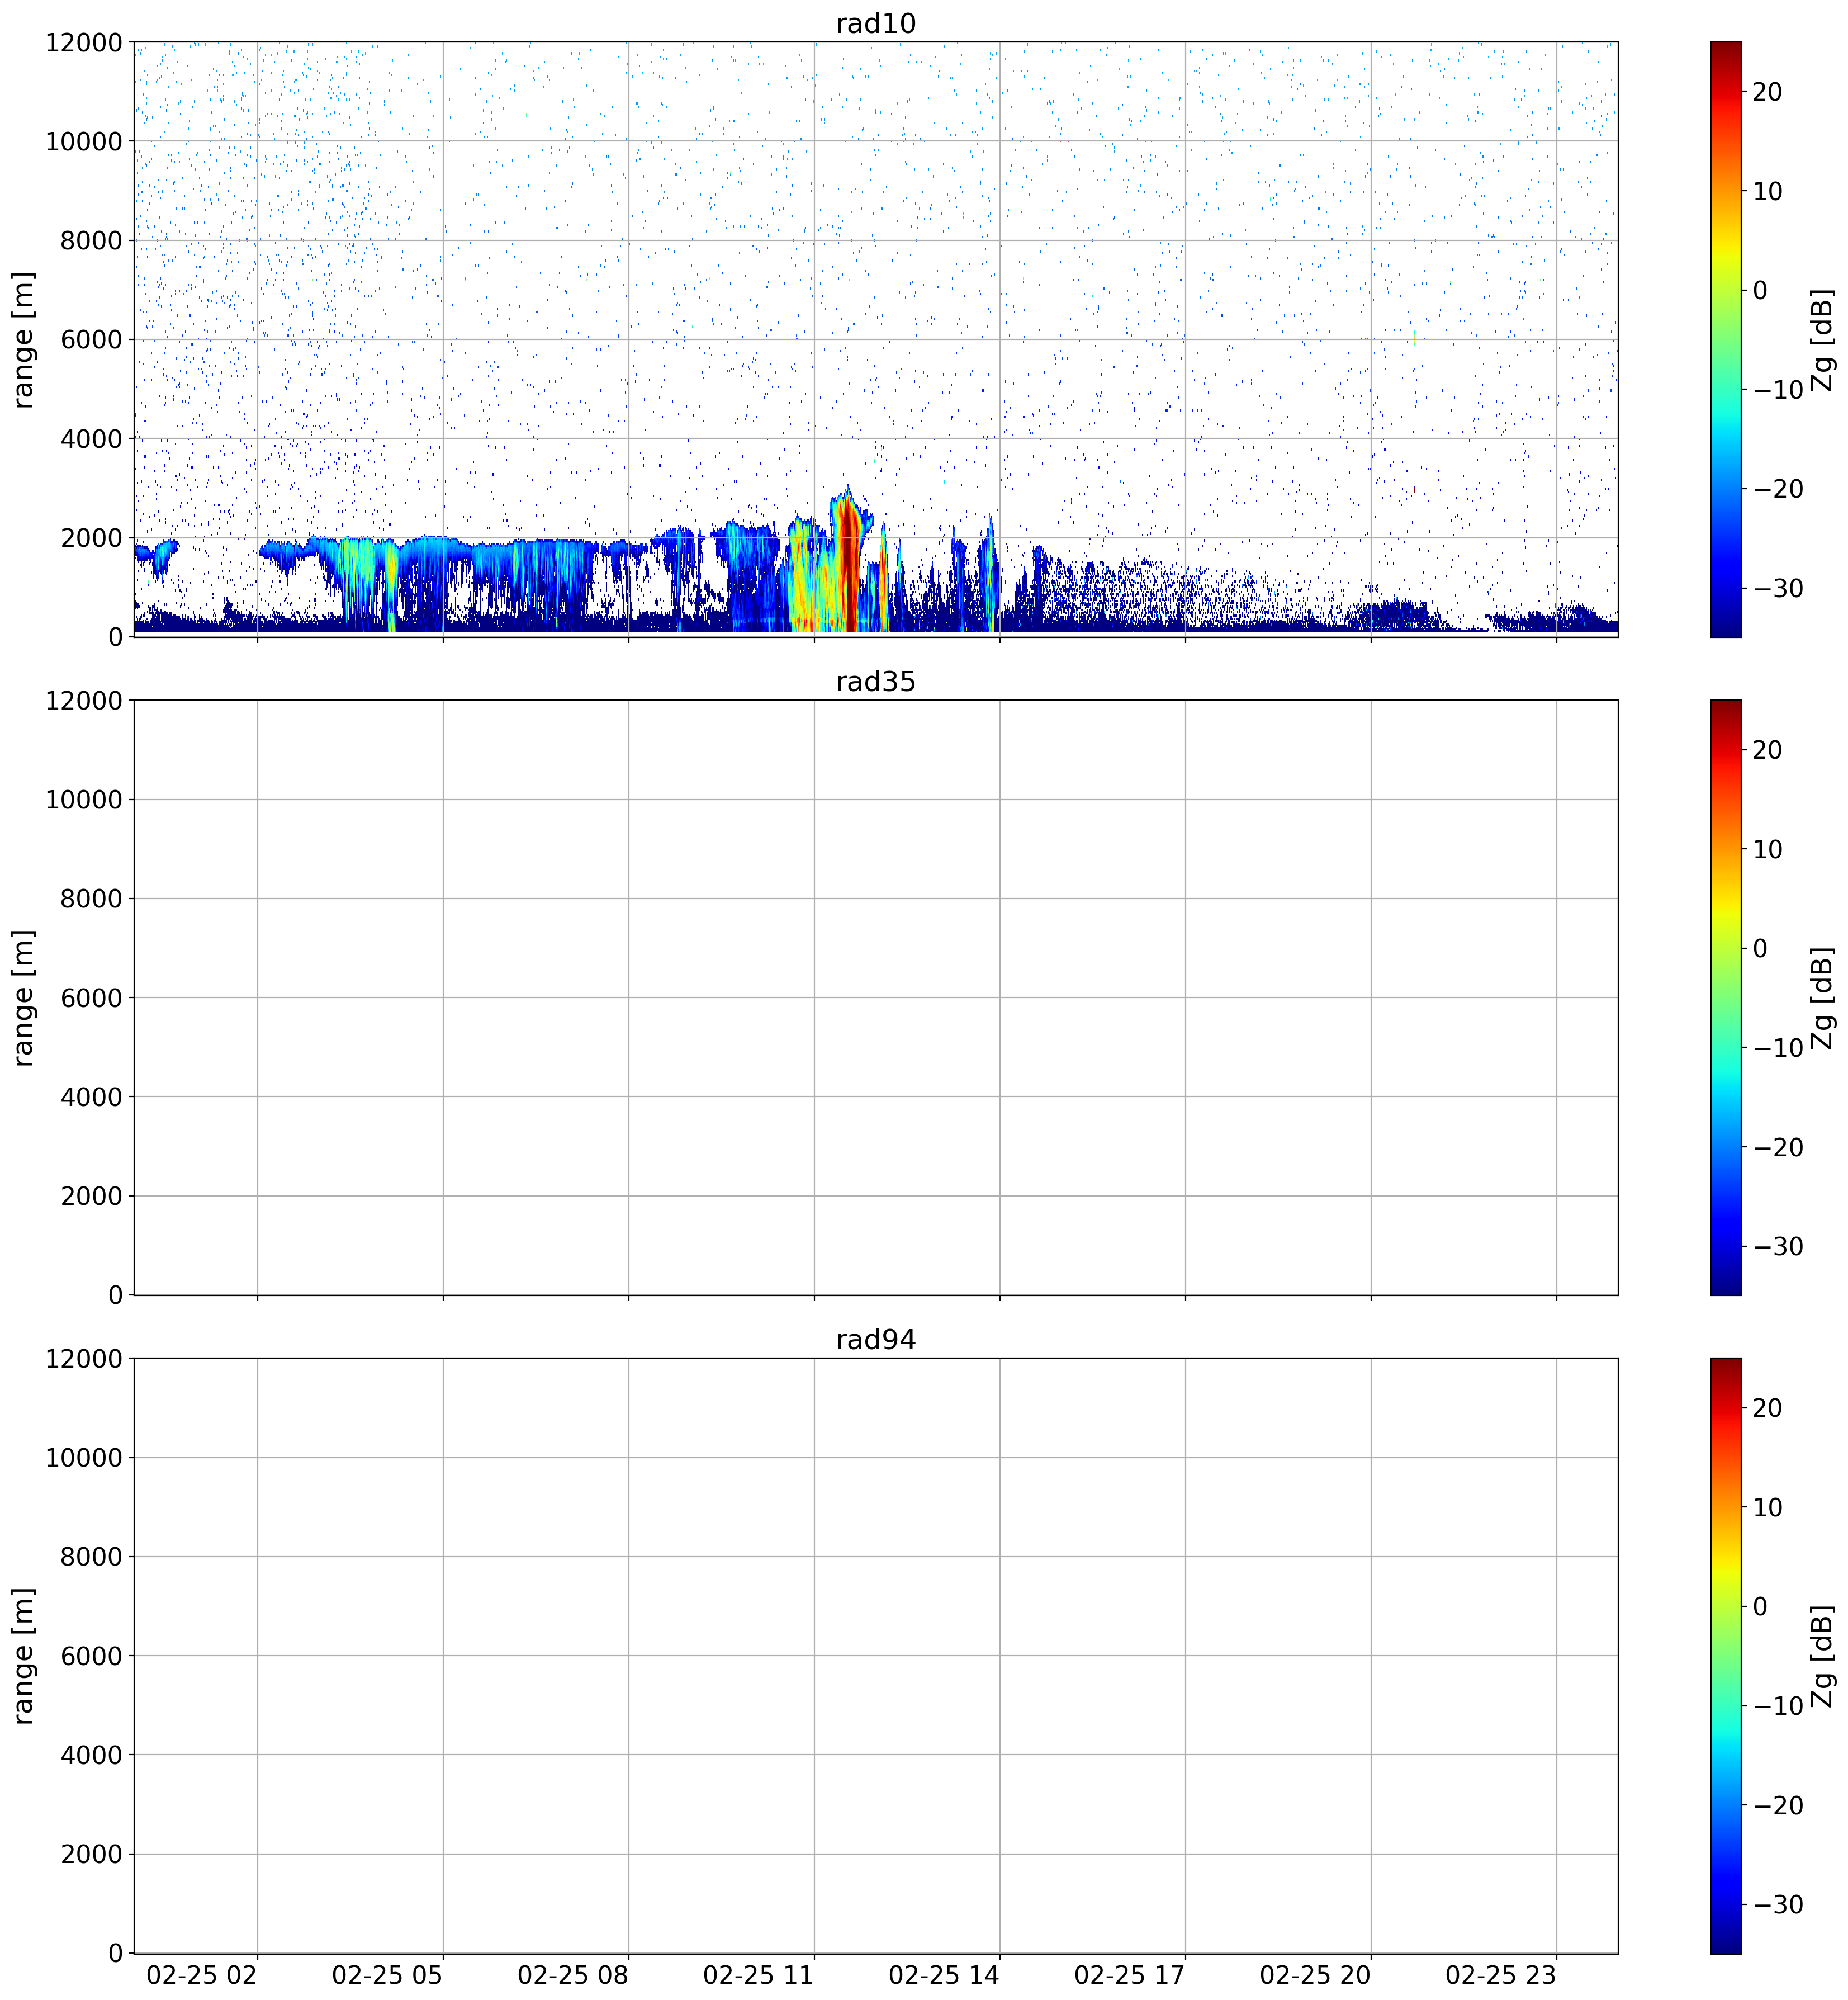This screenshot has height=2000, width=1848.
Task: Click the x-axis label 02-25 23
Action: [1501, 1976]
